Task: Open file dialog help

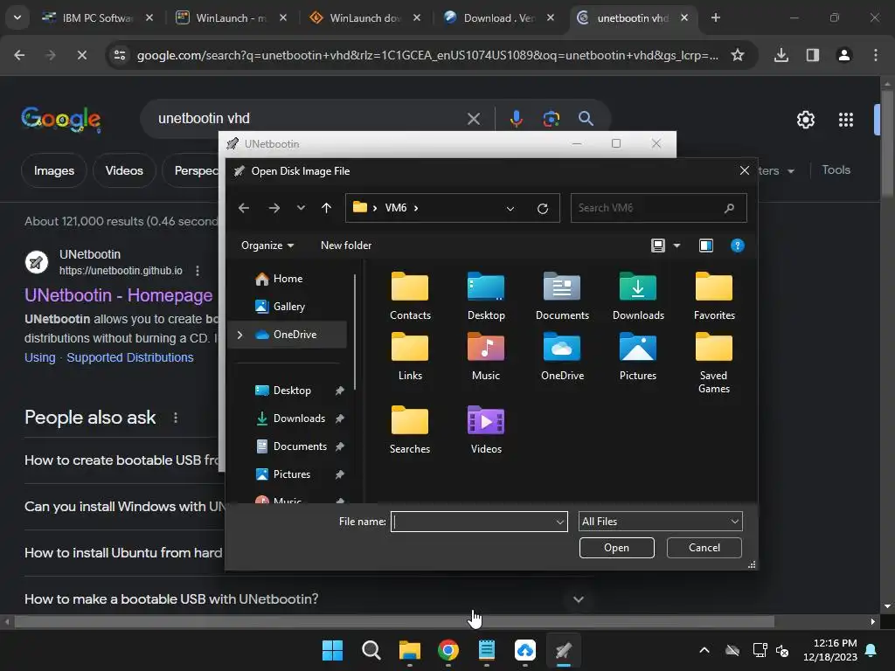Action: click(x=737, y=246)
